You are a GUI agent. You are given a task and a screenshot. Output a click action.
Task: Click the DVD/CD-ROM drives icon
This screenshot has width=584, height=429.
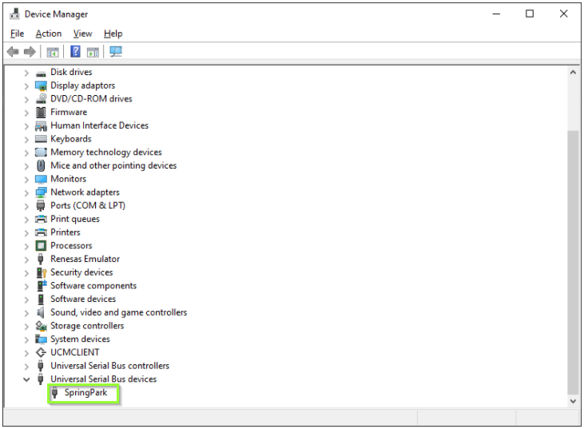click(x=41, y=99)
